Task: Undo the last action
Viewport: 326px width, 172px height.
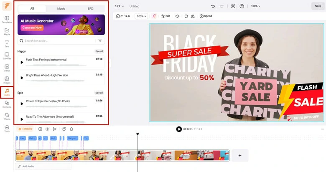Action: [x=213, y=6]
